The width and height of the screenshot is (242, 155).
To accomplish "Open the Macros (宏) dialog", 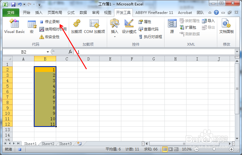I will (x=32, y=26).
